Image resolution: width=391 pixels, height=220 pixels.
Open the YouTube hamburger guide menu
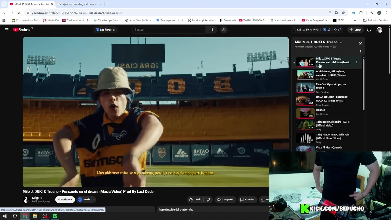pyautogui.click(x=6, y=30)
